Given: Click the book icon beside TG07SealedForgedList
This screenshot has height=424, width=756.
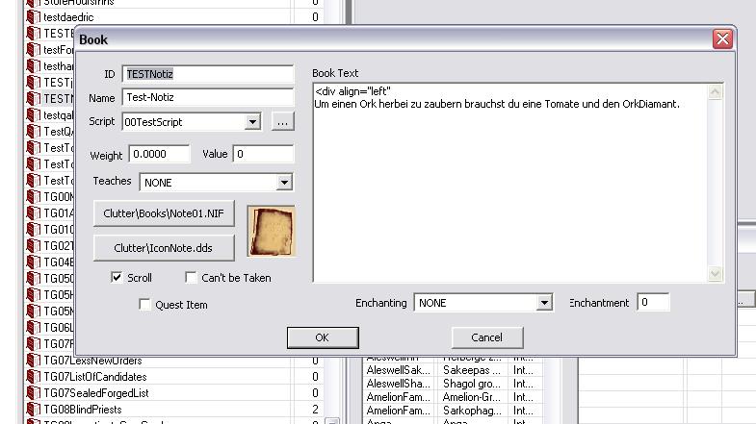Looking at the screenshot, I should (34, 393).
